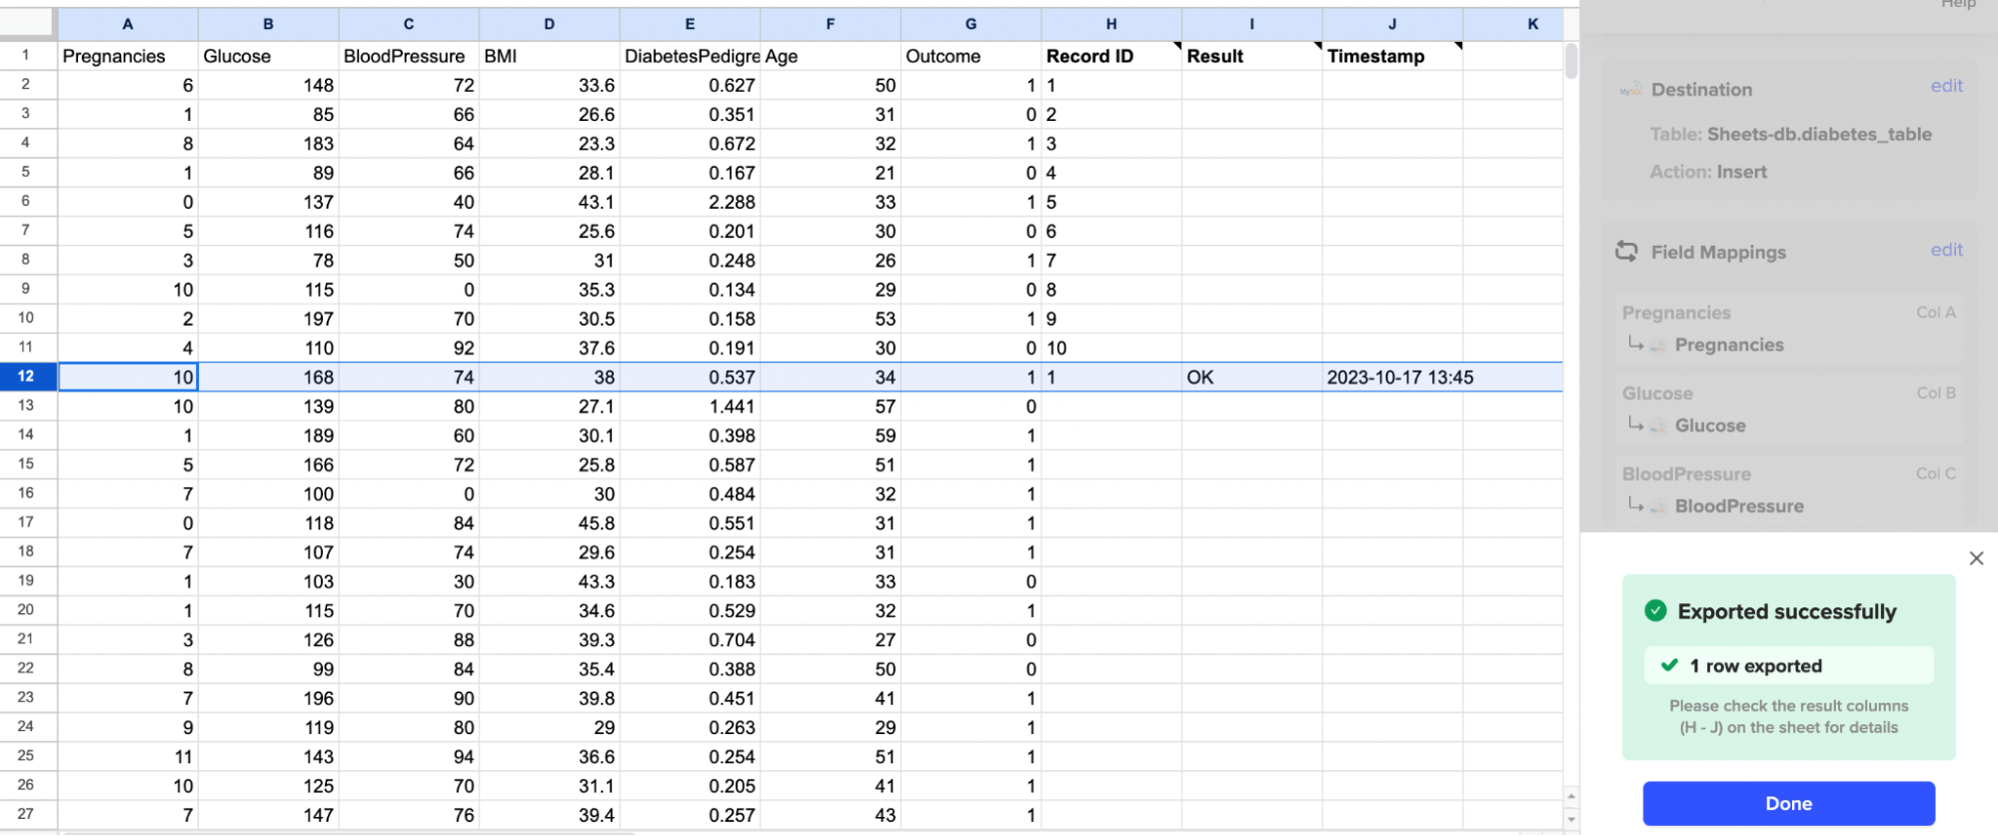
Task: Select column B header
Action: click(268, 24)
